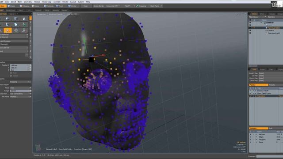Click the Position Z value field
The width and height of the screenshot is (283, 159).
pyautogui.click(x=20, y=70)
